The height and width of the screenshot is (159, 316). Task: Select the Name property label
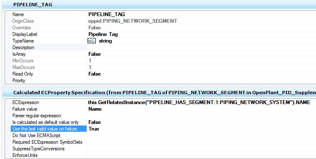(x=18, y=14)
